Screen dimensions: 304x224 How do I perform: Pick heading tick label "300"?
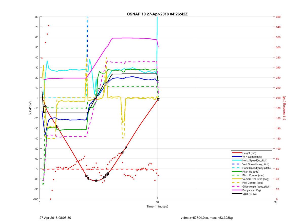pyautogui.click(x=278, y=47)
